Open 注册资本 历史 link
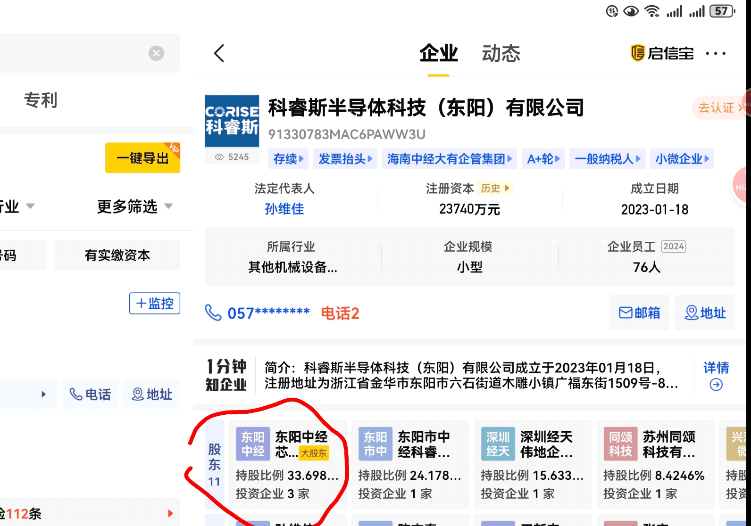This screenshot has width=751, height=526. pos(495,188)
